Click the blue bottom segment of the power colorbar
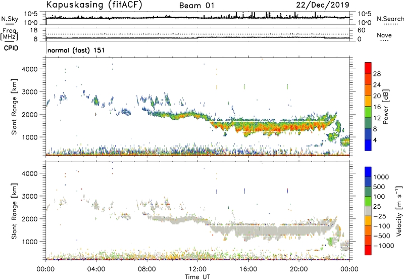The height and width of the screenshot is (280, 404). click(x=368, y=145)
